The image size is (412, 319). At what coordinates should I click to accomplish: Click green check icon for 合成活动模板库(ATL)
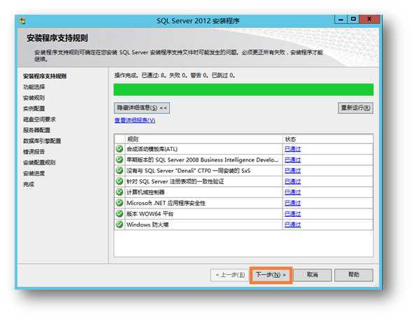click(120, 149)
